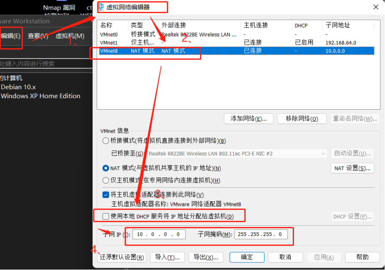Image resolution: width=385 pixels, height=270 pixels.
Task: Enable 使用本地 DHCP 服务 checkbox
Action: (x=106, y=216)
